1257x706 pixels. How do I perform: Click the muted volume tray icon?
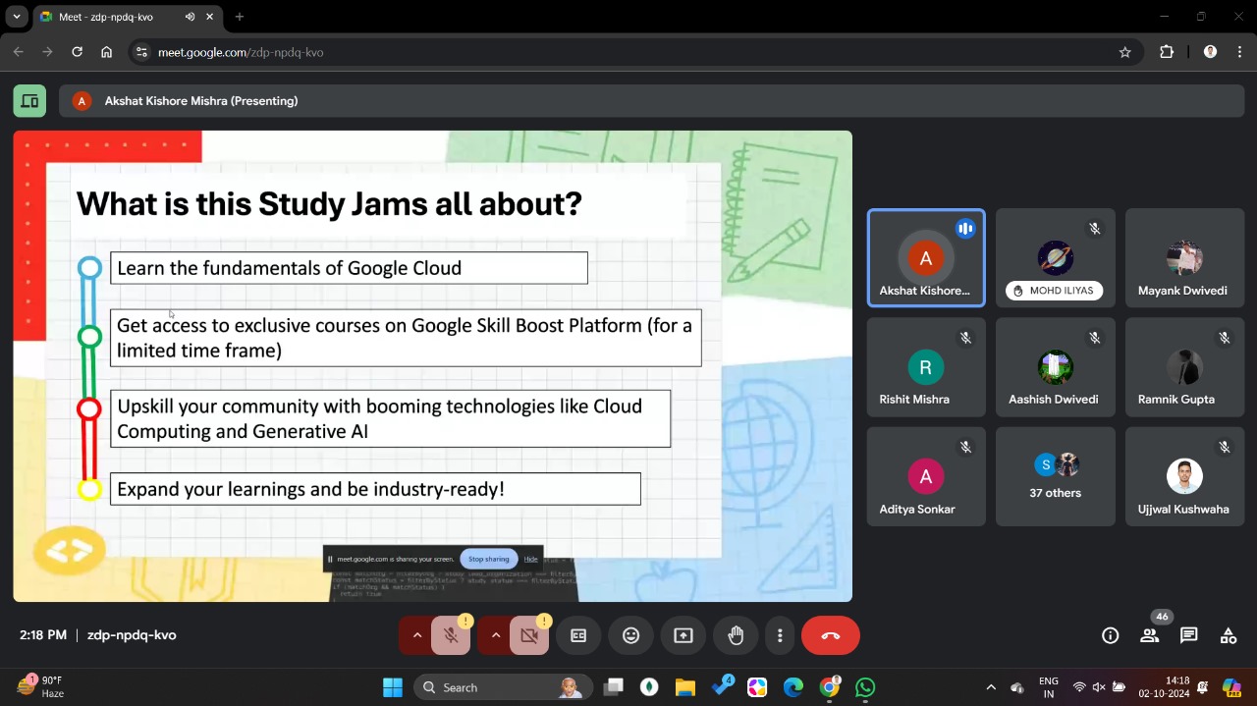[1099, 687]
